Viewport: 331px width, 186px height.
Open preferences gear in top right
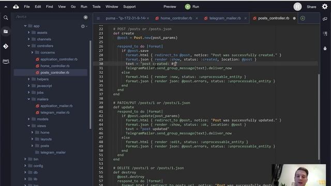click(x=325, y=7)
